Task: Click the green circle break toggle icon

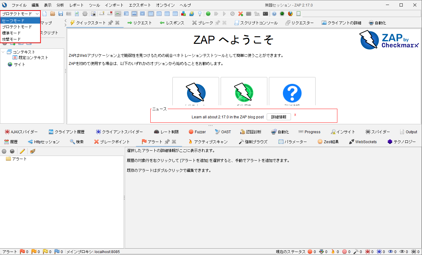Action: point(208,14)
